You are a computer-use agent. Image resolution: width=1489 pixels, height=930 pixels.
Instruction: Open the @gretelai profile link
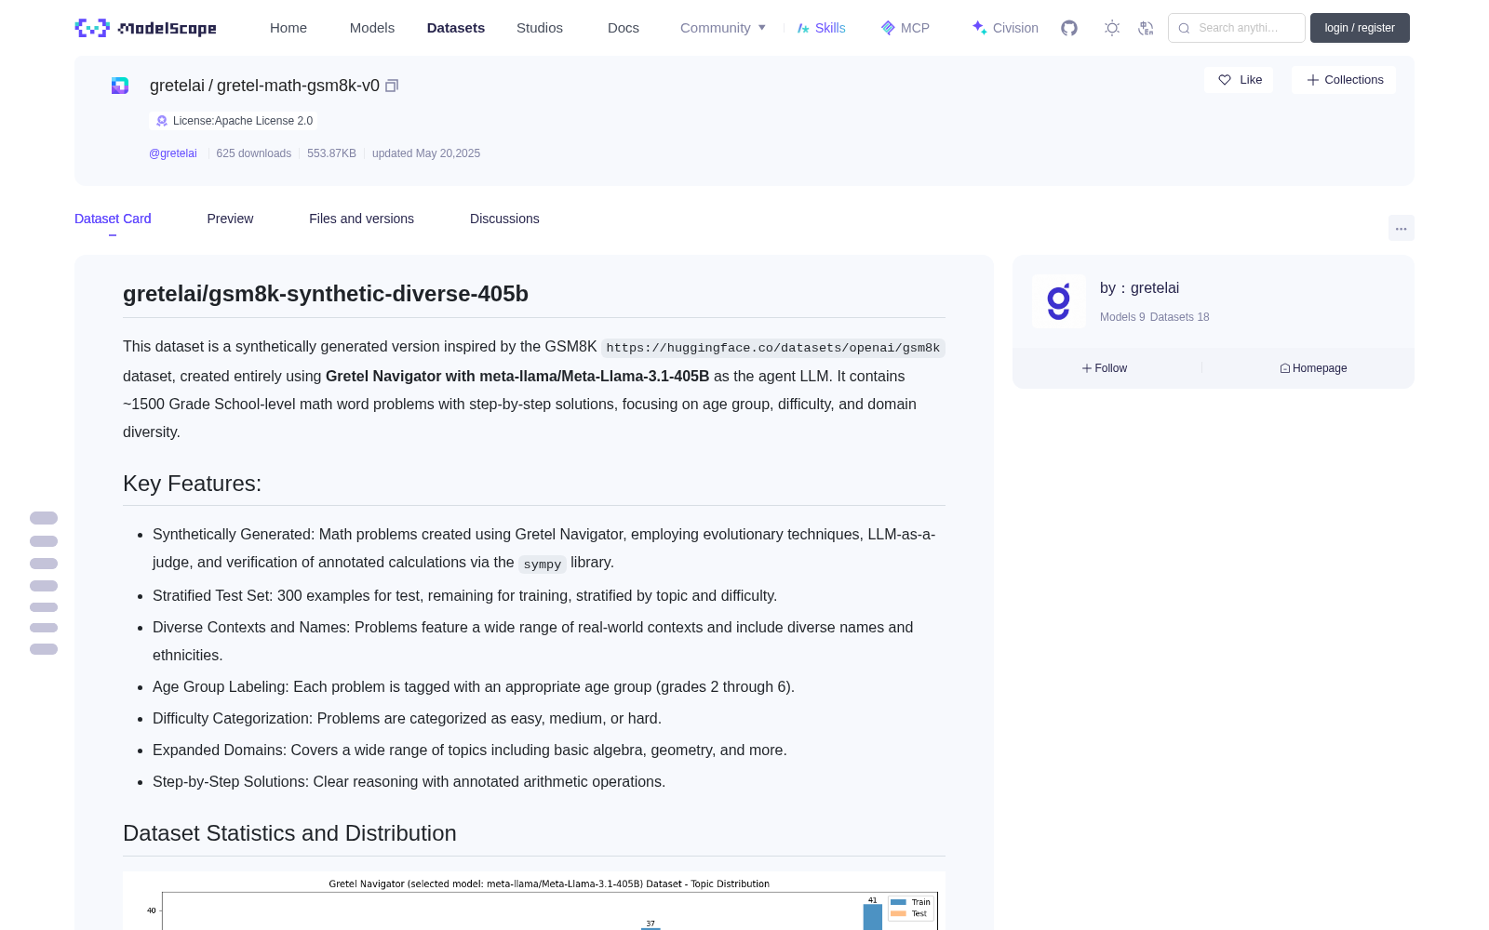click(173, 153)
